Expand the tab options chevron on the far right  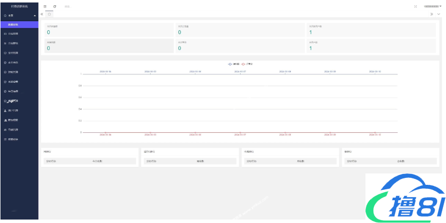(439, 14)
